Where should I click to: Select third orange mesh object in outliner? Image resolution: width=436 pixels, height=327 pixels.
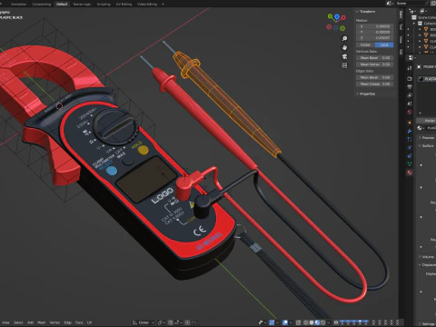click(426, 41)
